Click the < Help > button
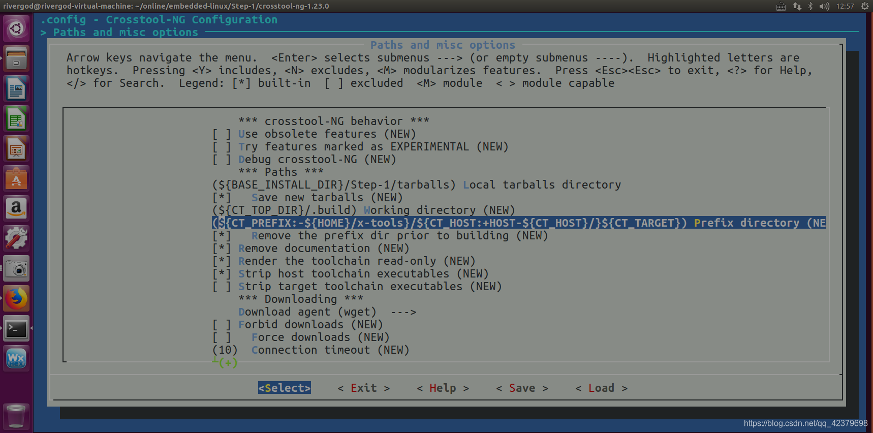873x433 pixels. coord(443,388)
